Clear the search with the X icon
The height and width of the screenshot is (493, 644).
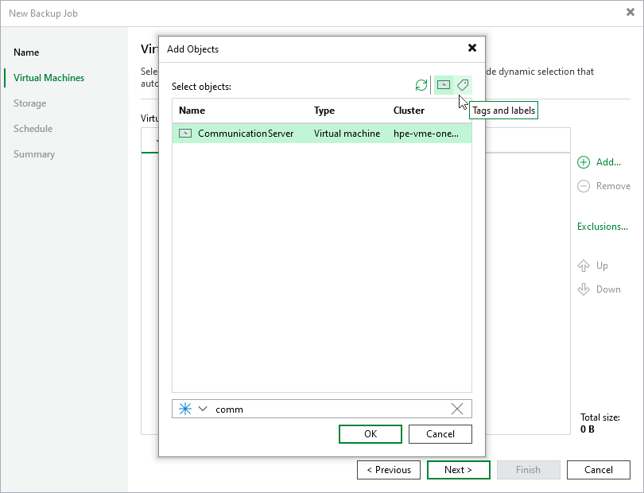(457, 409)
